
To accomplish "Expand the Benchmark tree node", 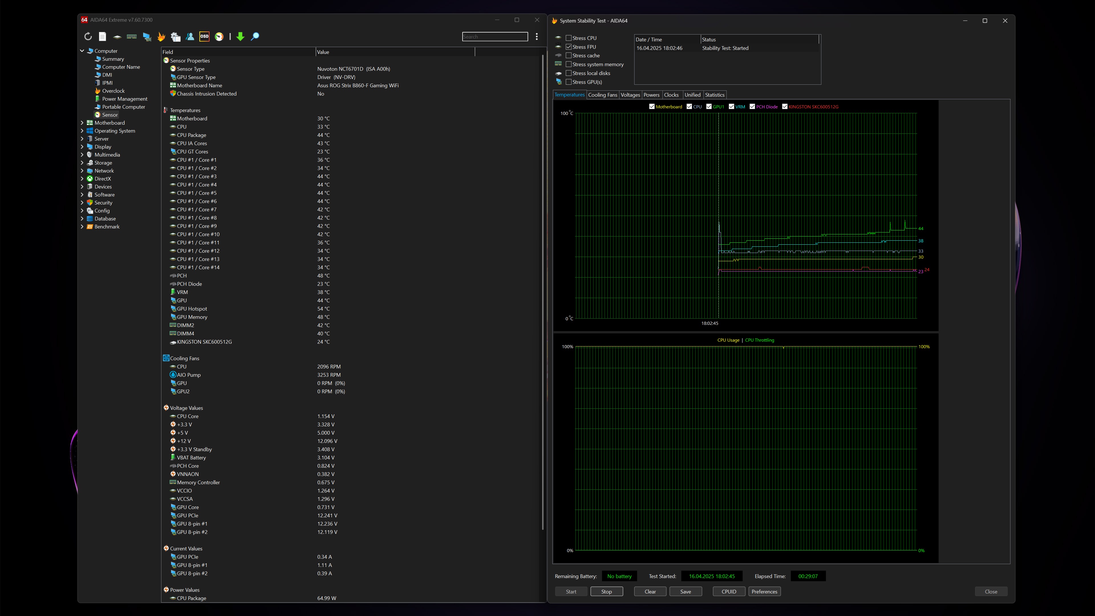I will (x=82, y=227).
